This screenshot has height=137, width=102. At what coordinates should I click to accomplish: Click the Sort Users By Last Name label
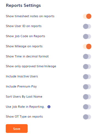pos(24,97)
